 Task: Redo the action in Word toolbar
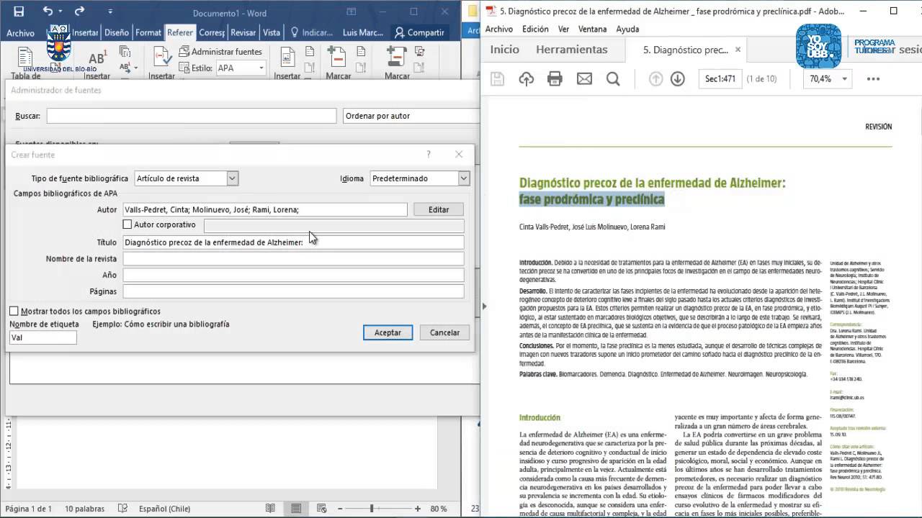pyautogui.click(x=79, y=11)
